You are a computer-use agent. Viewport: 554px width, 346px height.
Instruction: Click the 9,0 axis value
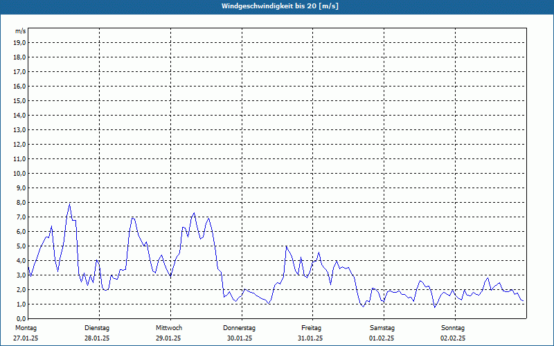pos(21,188)
